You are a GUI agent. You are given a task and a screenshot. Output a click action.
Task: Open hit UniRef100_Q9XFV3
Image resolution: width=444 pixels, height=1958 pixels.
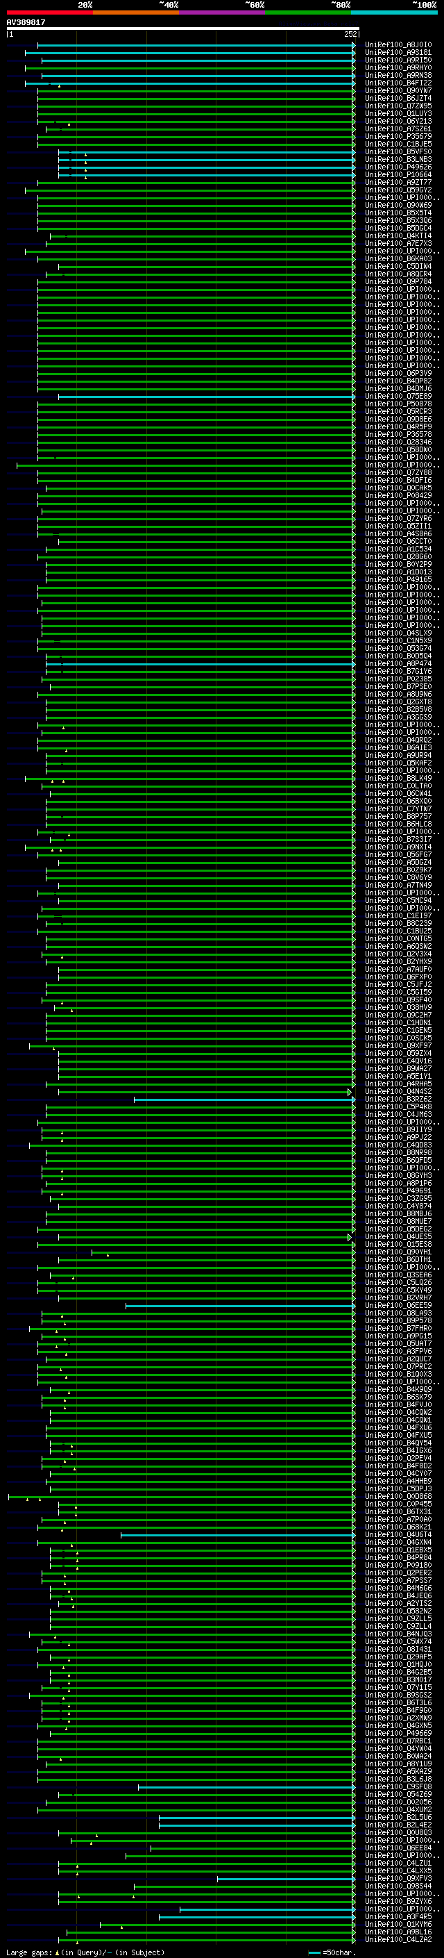point(398,1878)
